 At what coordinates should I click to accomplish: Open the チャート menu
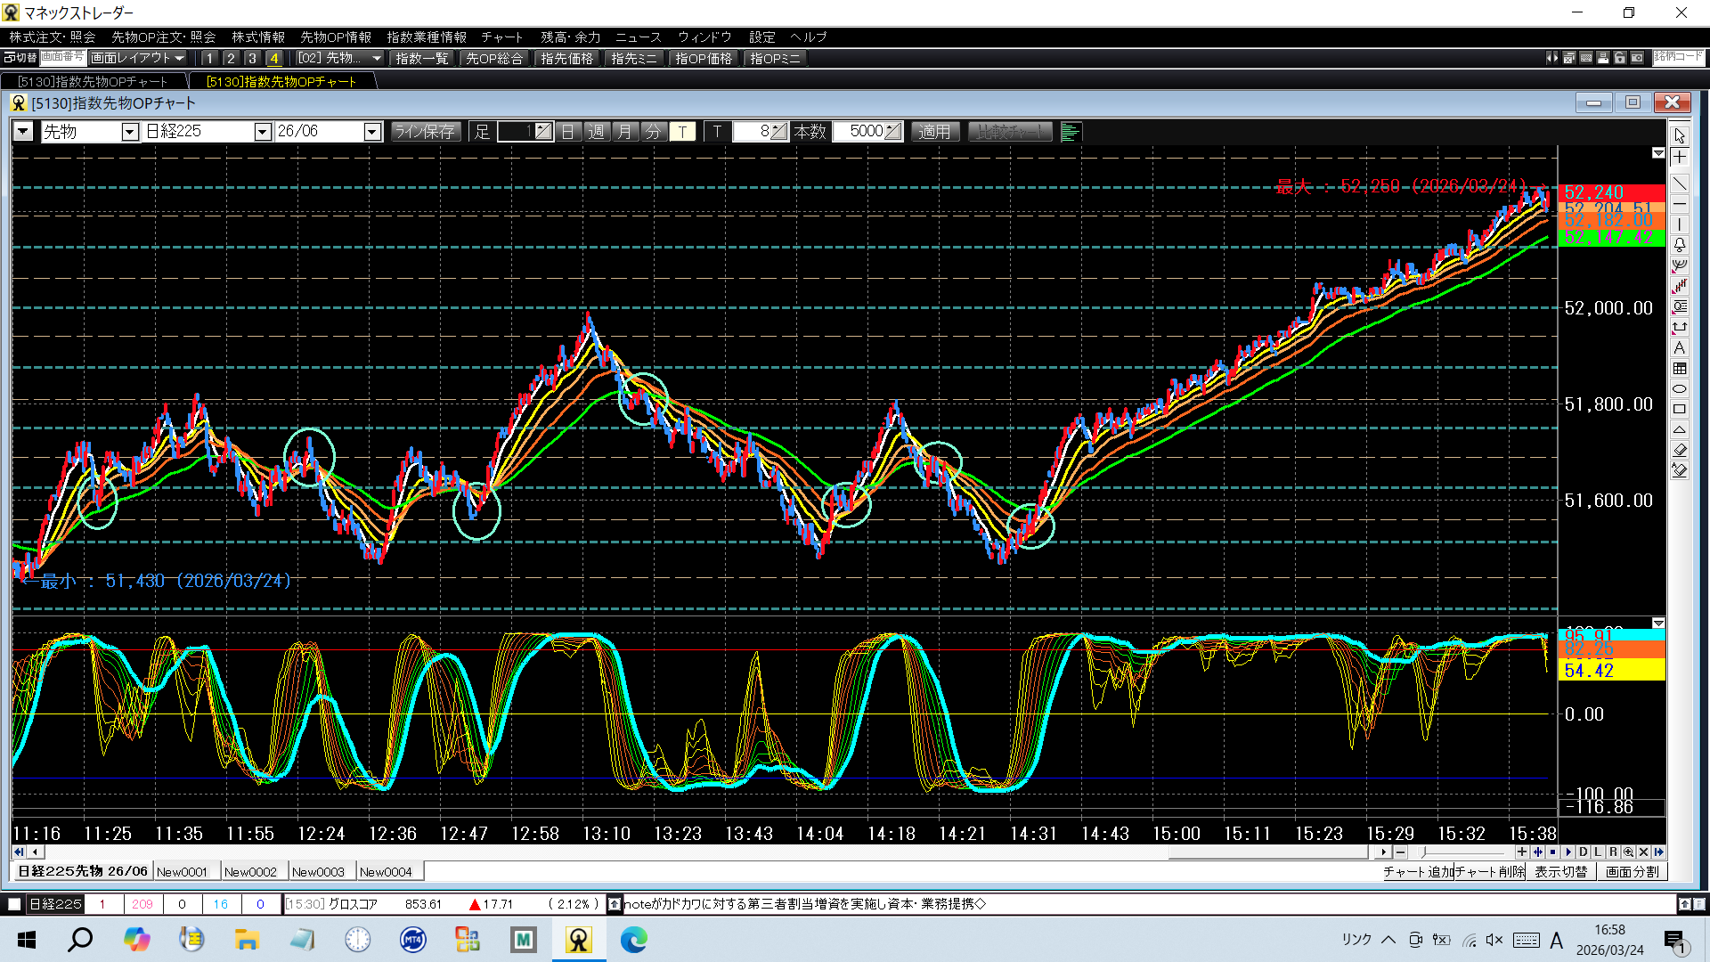(501, 37)
